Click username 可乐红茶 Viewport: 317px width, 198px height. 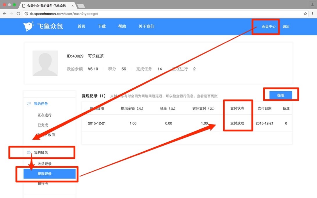[96, 56]
